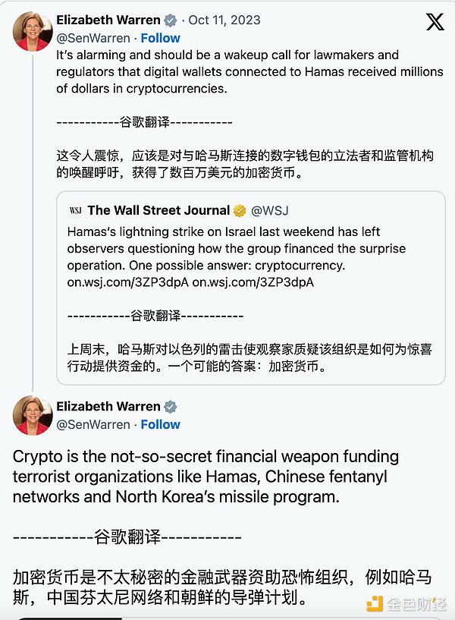Click Elizabeth Warren's avatar on the second tweet
Viewport: 455px width, 620px height.
(x=32, y=414)
